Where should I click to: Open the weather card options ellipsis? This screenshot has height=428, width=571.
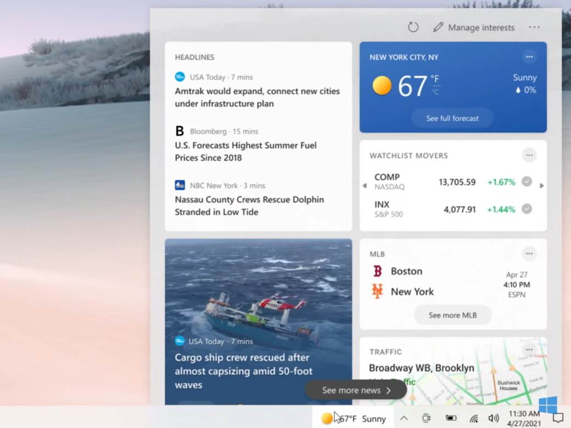(x=529, y=57)
